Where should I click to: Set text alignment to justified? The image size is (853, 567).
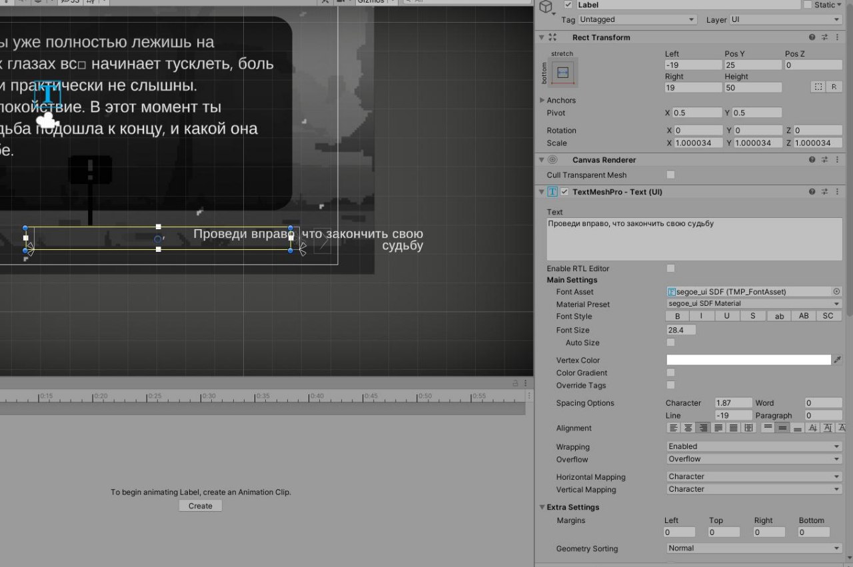pyautogui.click(x=718, y=428)
